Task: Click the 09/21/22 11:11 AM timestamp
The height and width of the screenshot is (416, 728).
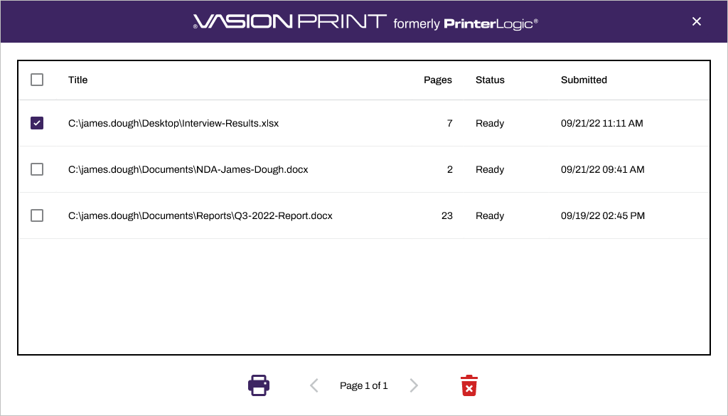Action: click(601, 124)
